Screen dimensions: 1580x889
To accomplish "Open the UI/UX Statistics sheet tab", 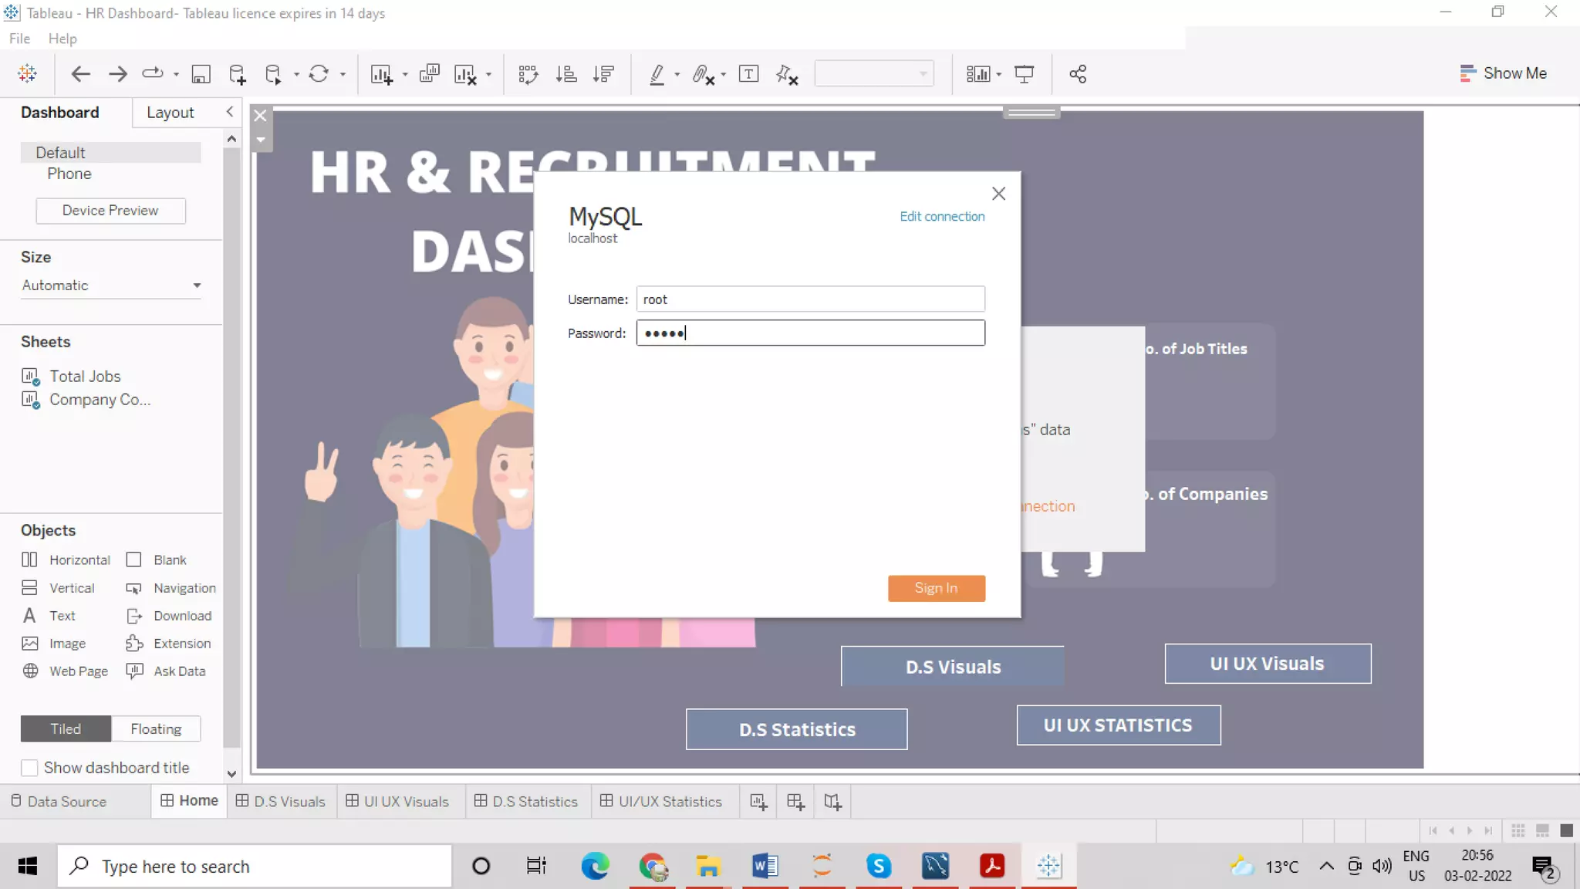I will click(x=661, y=802).
